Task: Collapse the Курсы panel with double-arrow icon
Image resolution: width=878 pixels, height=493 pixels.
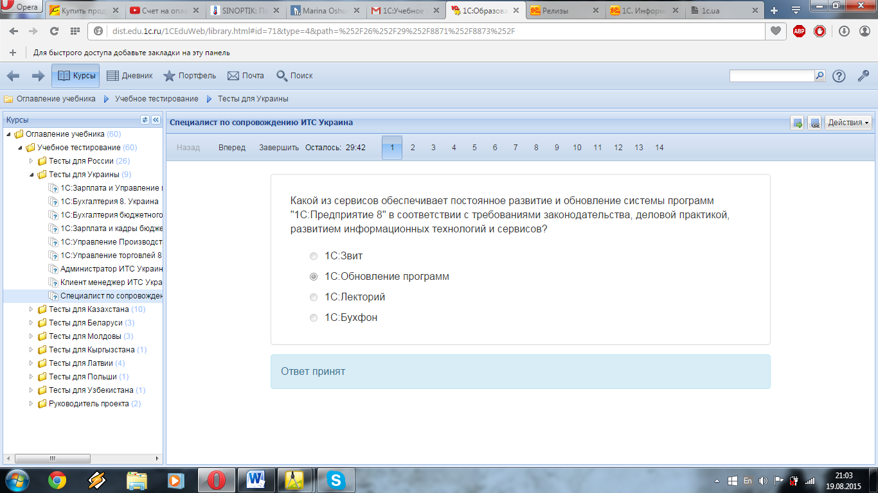Action: coord(156,120)
